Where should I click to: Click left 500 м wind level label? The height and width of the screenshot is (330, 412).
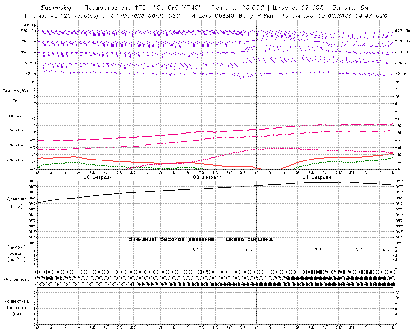(x=31, y=63)
